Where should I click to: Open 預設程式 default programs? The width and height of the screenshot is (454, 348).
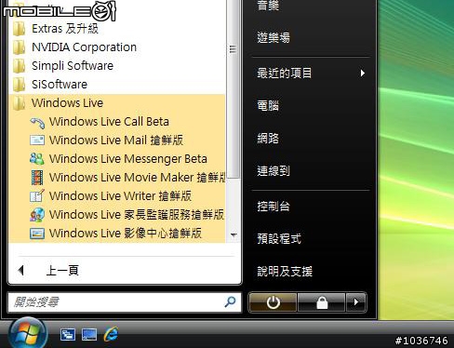pos(279,239)
